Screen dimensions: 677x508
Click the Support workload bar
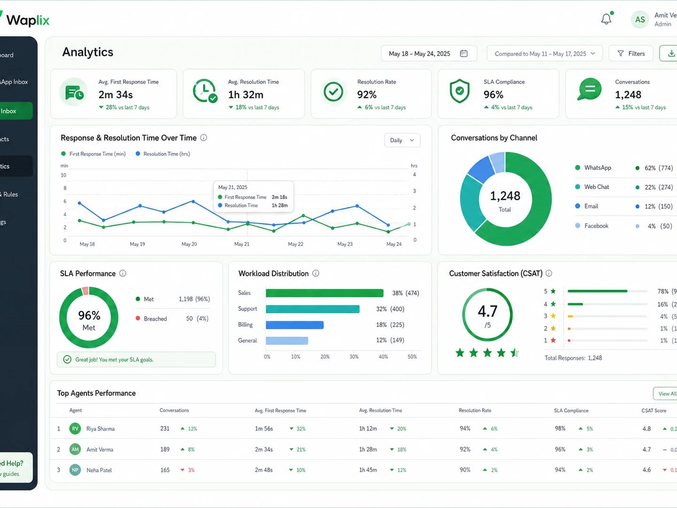click(313, 309)
